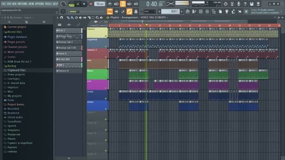The height and width of the screenshot is (160, 285).
Task: Toggle wait for input before recording
Action: [x=116, y=4]
